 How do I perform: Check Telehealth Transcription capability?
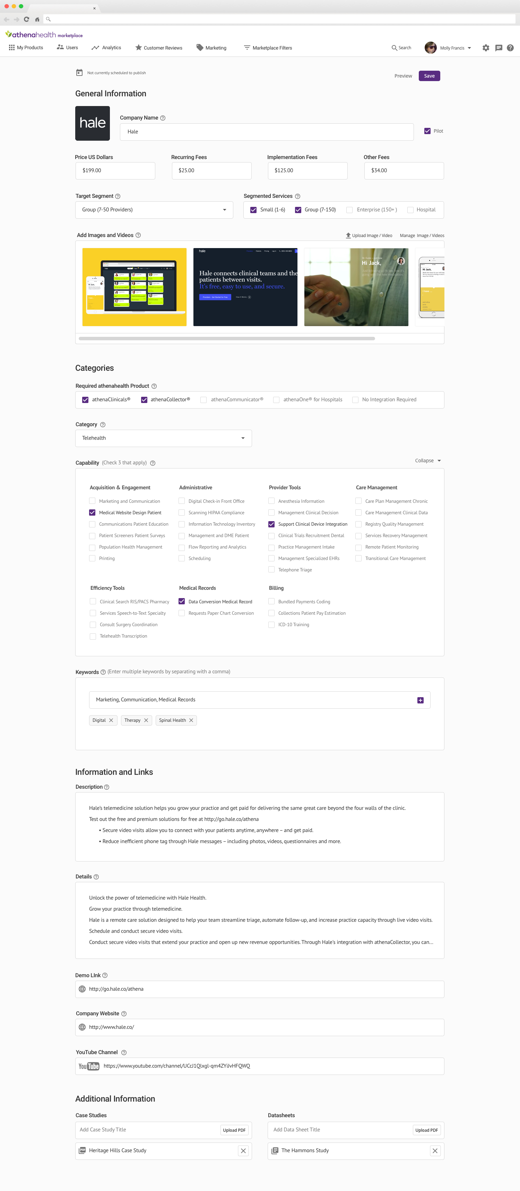click(93, 636)
